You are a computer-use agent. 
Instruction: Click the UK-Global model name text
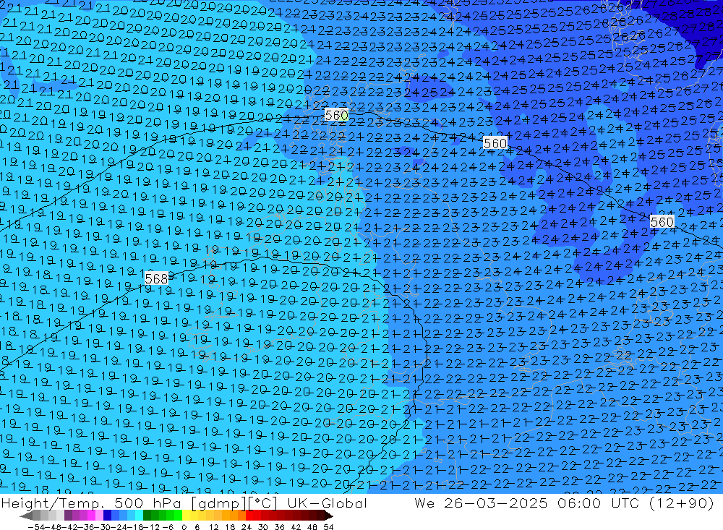click(x=327, y=503)
